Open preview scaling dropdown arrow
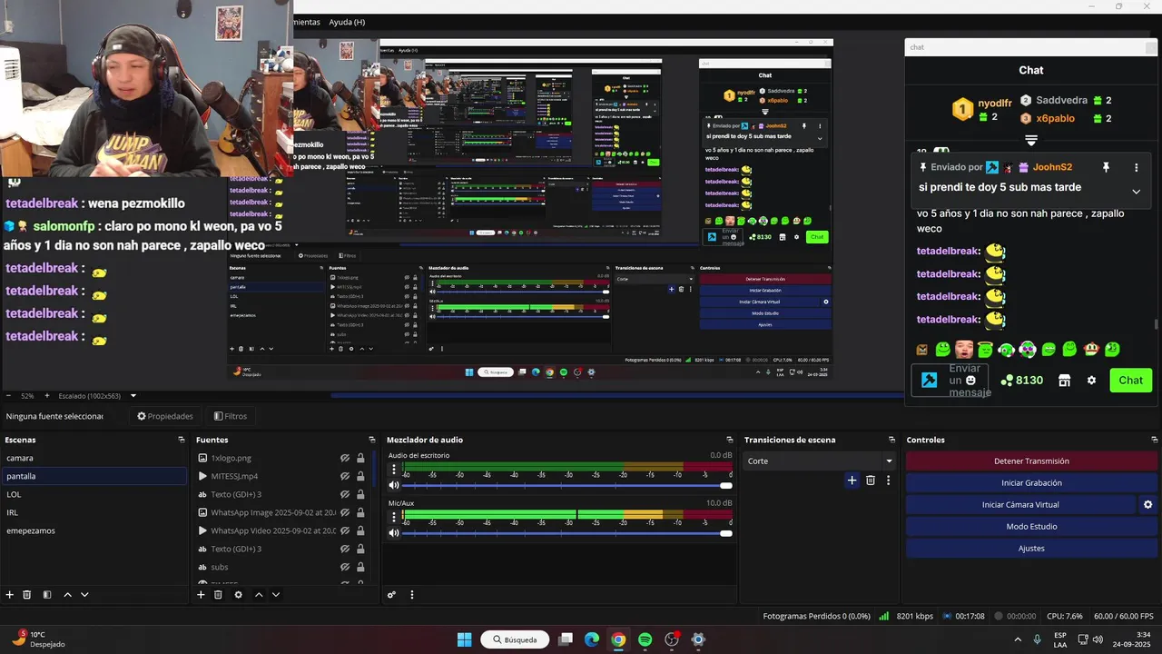The width and height of the screenshot is (1162, 654). [133, 396]
